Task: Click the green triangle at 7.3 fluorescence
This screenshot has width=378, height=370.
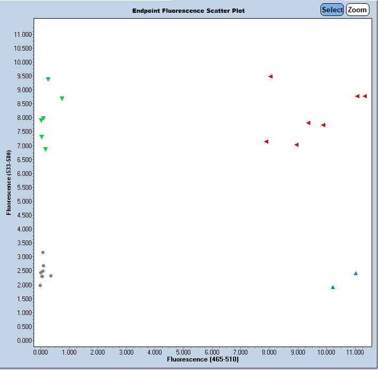Action: tap(42, 137)
